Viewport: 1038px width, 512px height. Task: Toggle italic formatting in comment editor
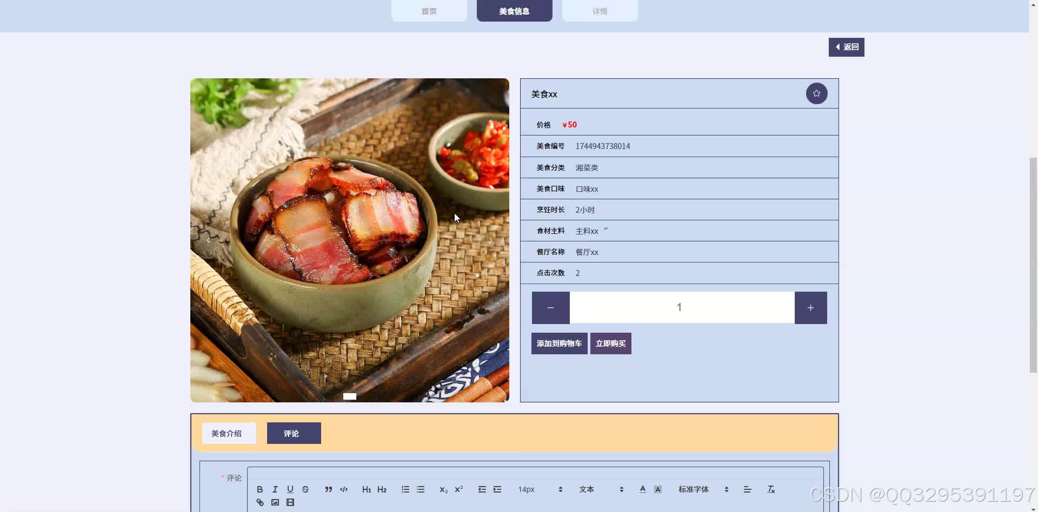coord(275,489)
